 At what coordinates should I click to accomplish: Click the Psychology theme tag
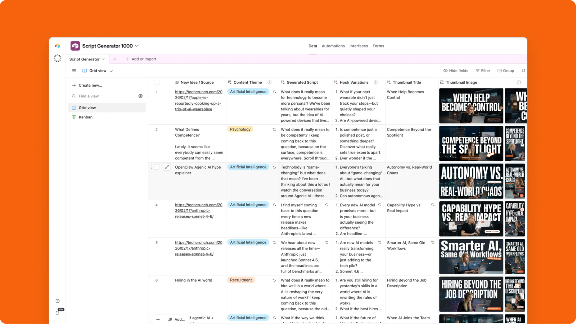tap(240, 129)
